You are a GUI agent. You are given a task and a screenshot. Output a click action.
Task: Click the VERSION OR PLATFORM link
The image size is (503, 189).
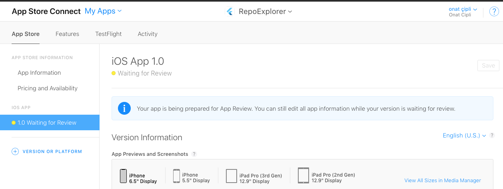click(x=52, y=151)
